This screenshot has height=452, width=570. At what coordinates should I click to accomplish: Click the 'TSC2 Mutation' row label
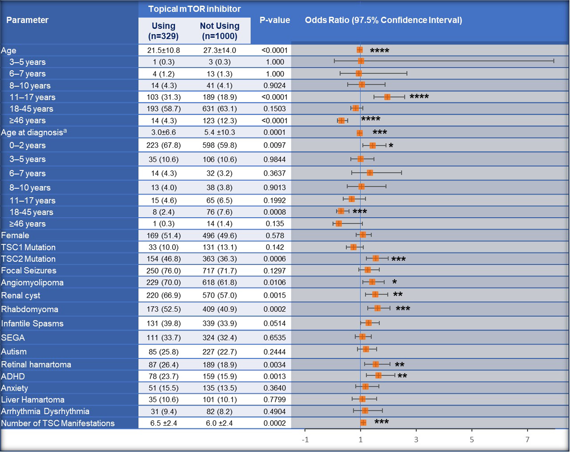[28, 259]
